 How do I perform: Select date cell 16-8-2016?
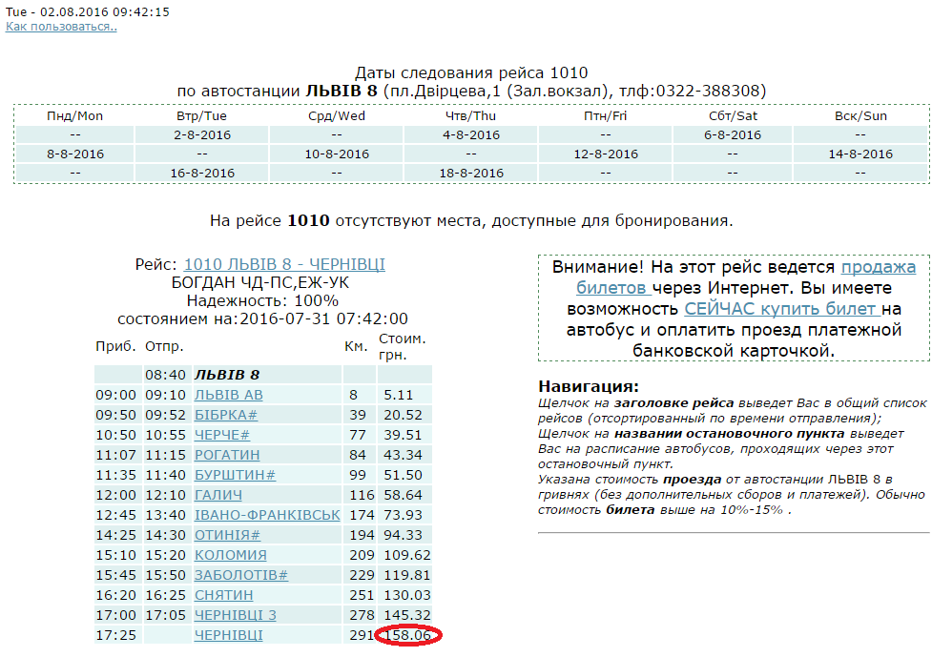pos(202,174)
